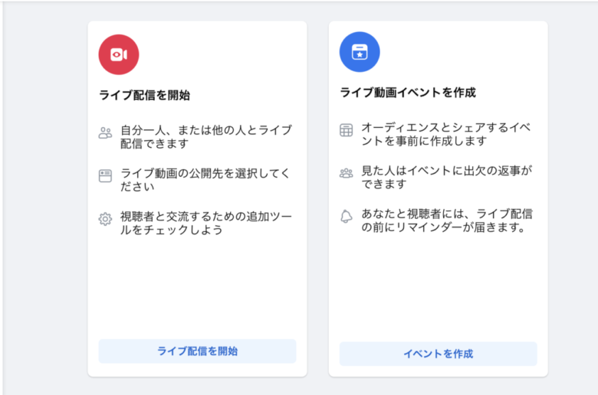Click the bell reminder icon
The width and height of the screenshot is (598, 395).
347,217
